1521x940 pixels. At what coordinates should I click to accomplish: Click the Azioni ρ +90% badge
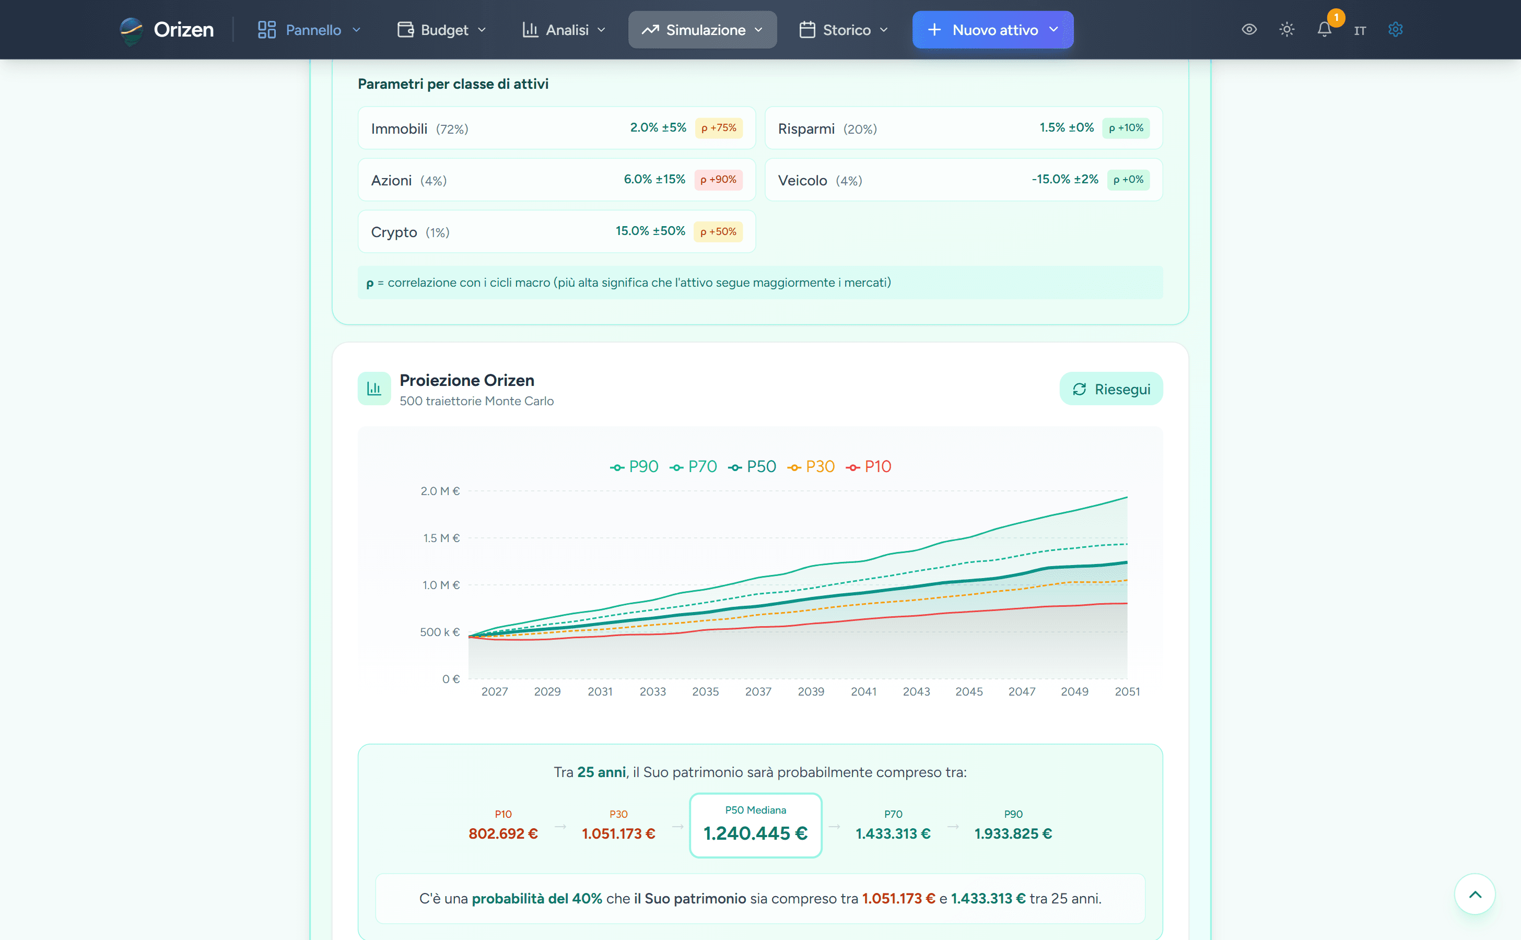718,180
